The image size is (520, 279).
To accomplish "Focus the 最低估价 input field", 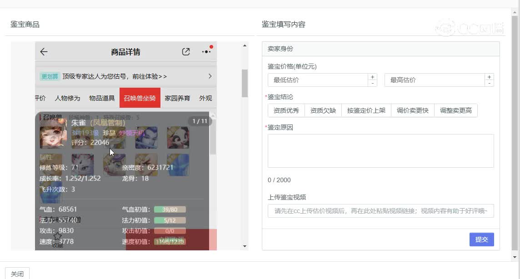I will pos(318,80).
